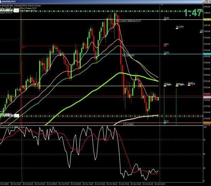Click yellow H4 price tag on price scale

click(207, 20)
